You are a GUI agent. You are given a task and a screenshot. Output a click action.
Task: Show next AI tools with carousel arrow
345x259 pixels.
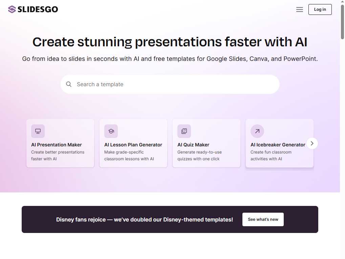click(312, 143)
